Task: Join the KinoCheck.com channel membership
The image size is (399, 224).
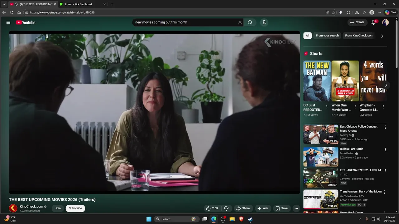Action: click(58, 208)
